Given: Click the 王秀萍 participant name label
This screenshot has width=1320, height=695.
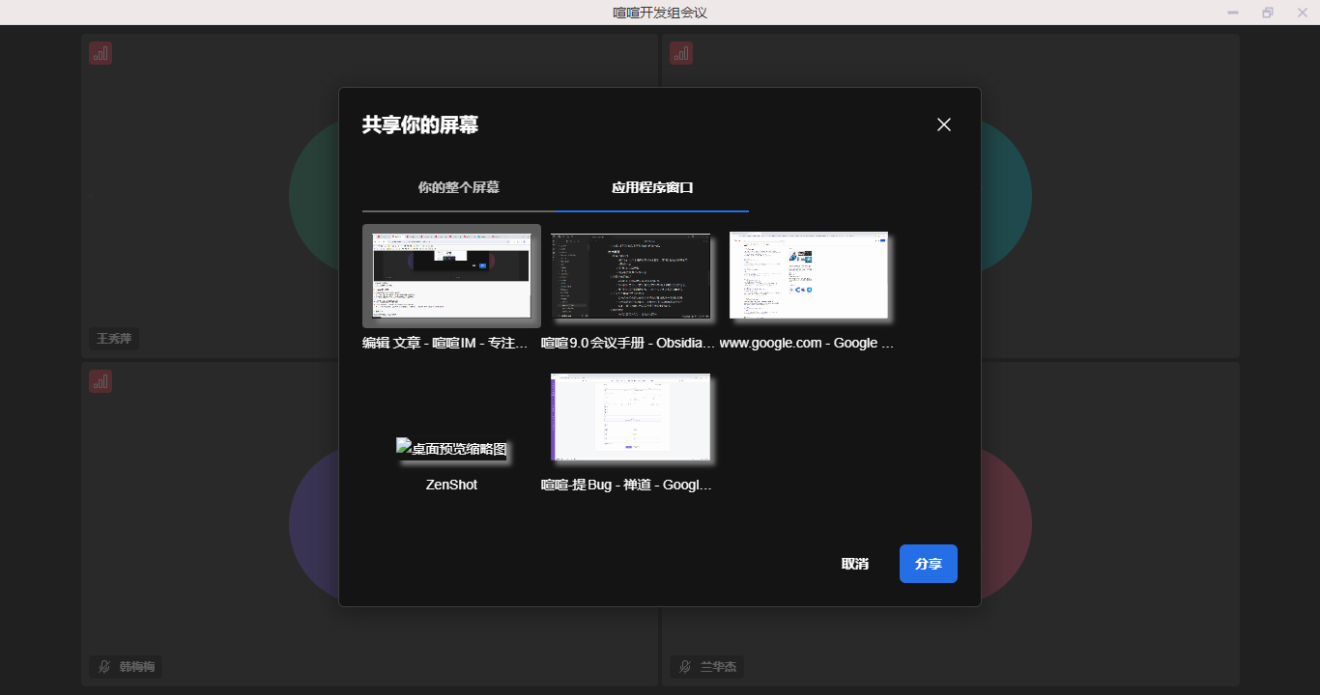Looking at the screenshot, I should pos(114,339).
